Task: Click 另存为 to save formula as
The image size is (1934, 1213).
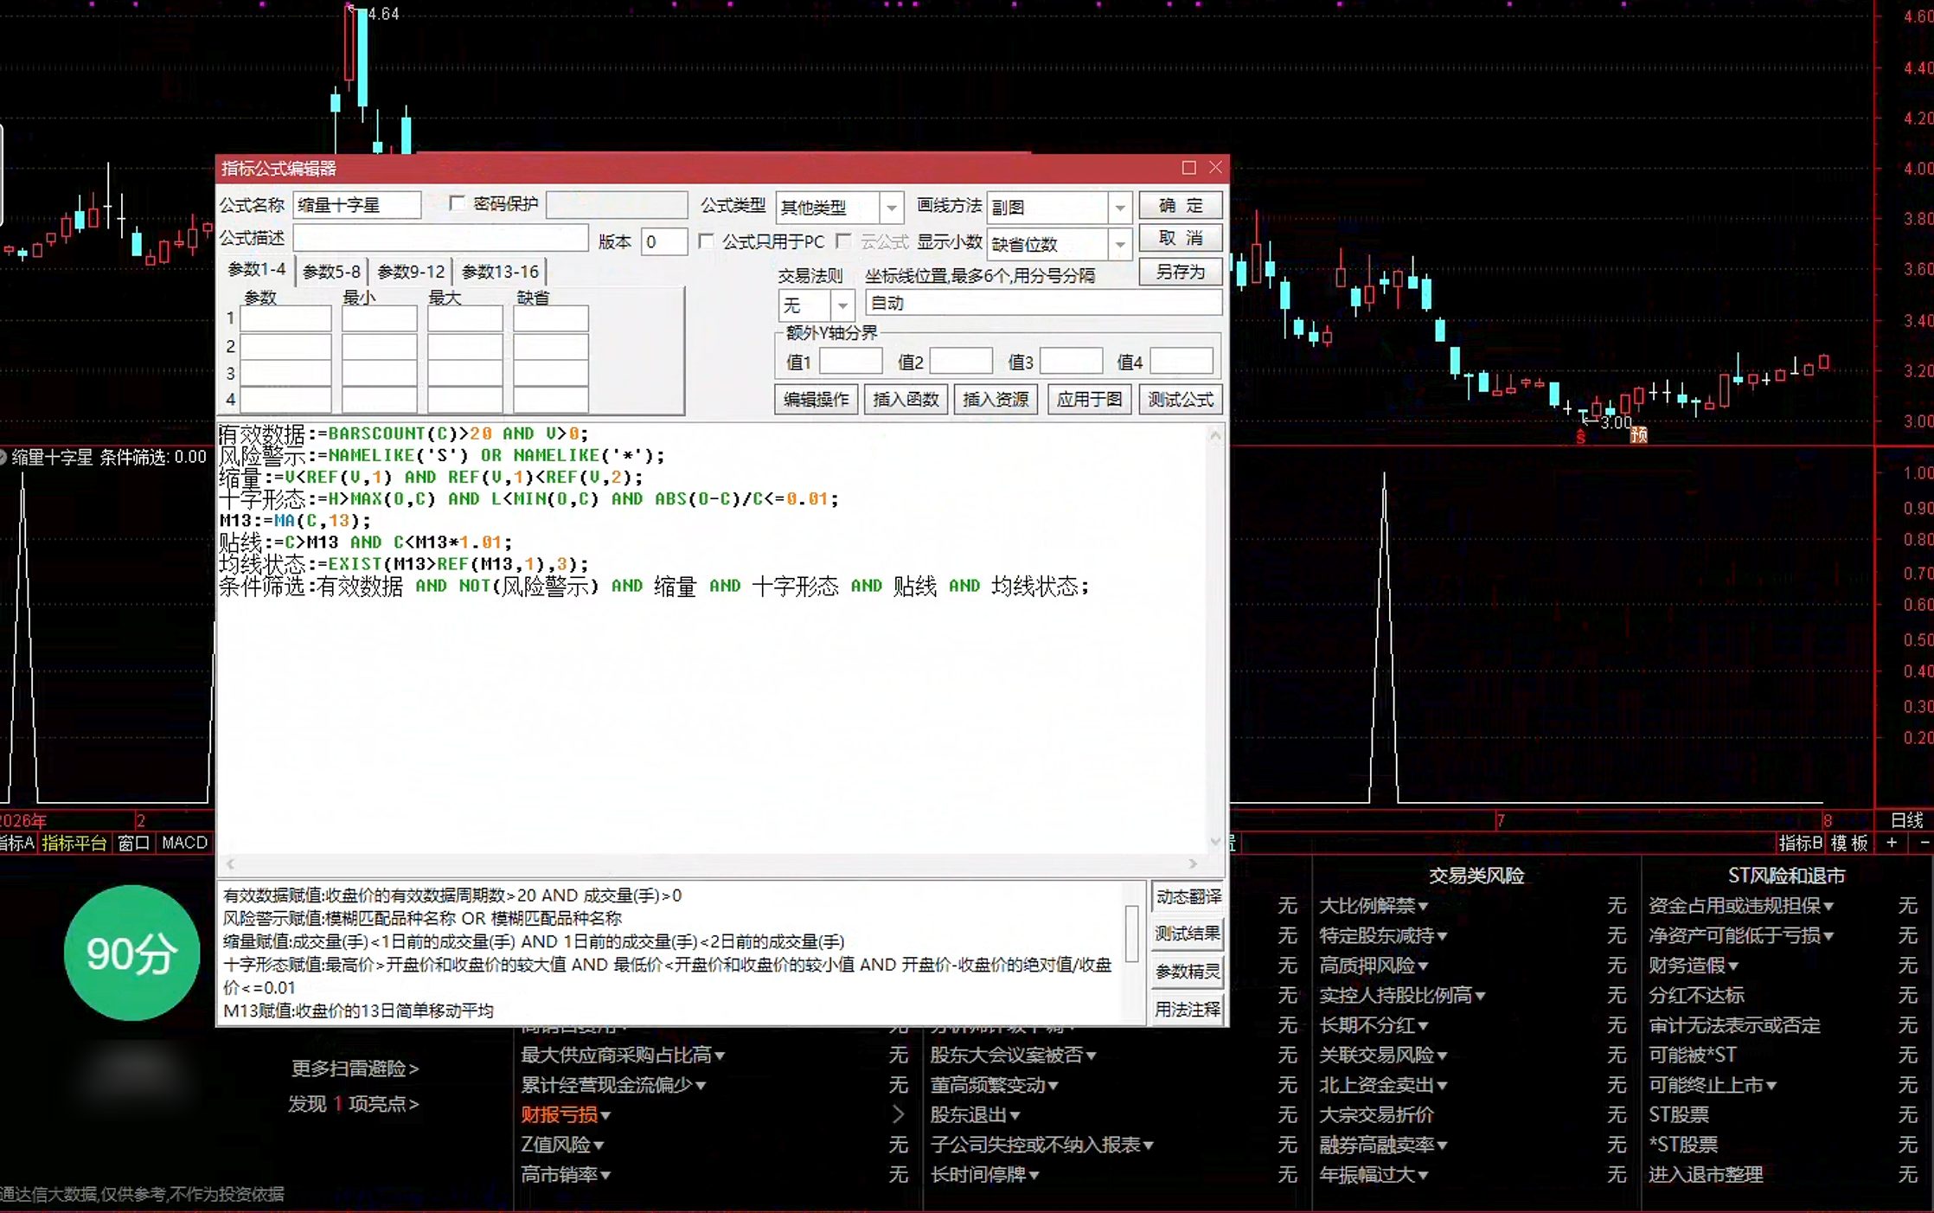Action: tap(1181, 272)
